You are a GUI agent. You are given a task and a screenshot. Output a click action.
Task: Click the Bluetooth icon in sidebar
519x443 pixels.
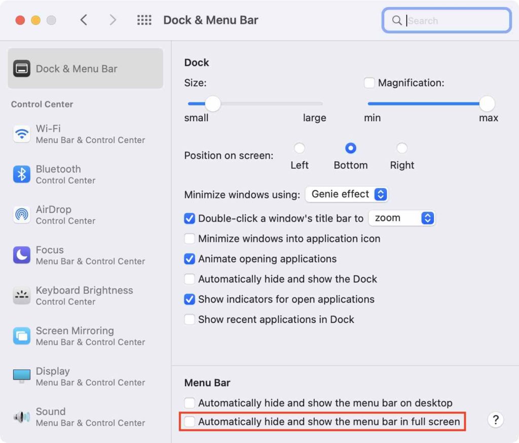point(22,174)
